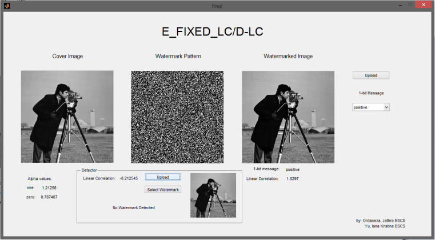Viewport: 435px width, 240px height.
Task: Click the 'Watermarked Image' label
Action: (x=288, y=56)
